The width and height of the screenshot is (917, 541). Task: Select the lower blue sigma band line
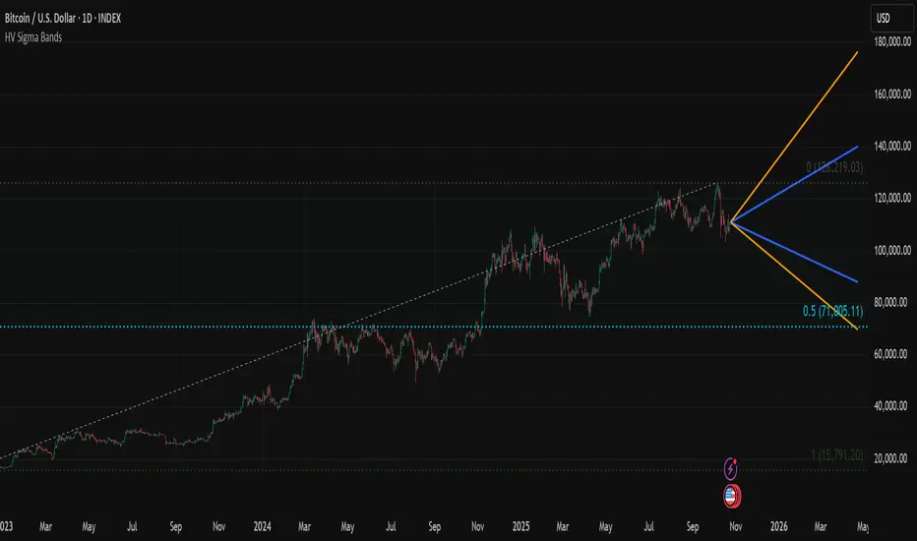pyautogui.click(x=795, y=253)
